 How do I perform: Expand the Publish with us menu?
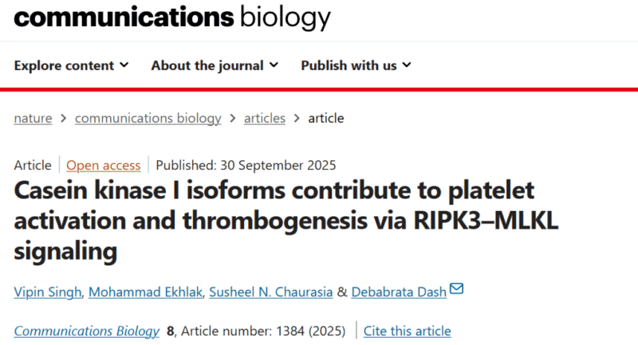(356, 65)
